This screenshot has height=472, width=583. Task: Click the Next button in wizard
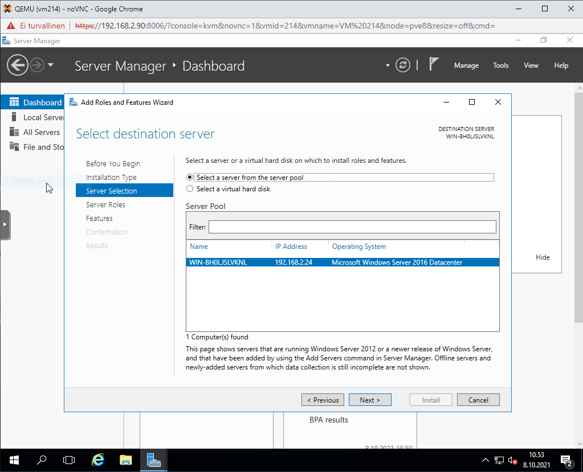(x=370, y=400)
